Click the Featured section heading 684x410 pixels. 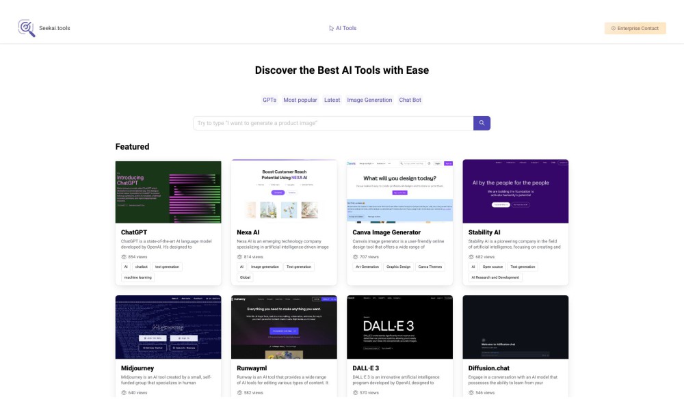click(132, 147)
